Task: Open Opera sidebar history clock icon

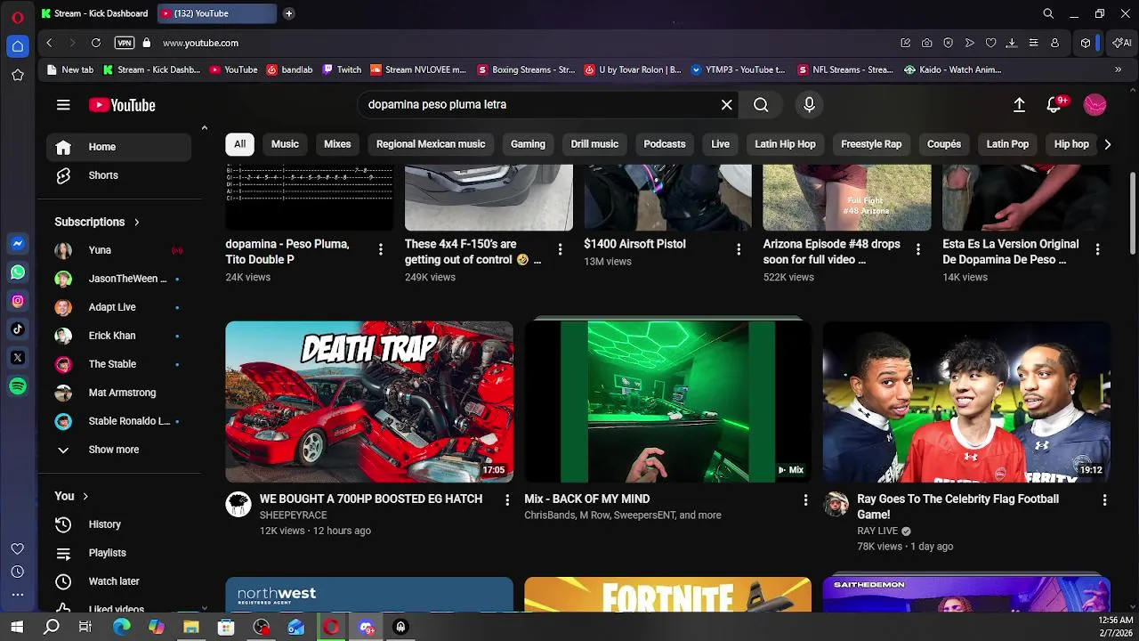Action: tap(18, 572)
